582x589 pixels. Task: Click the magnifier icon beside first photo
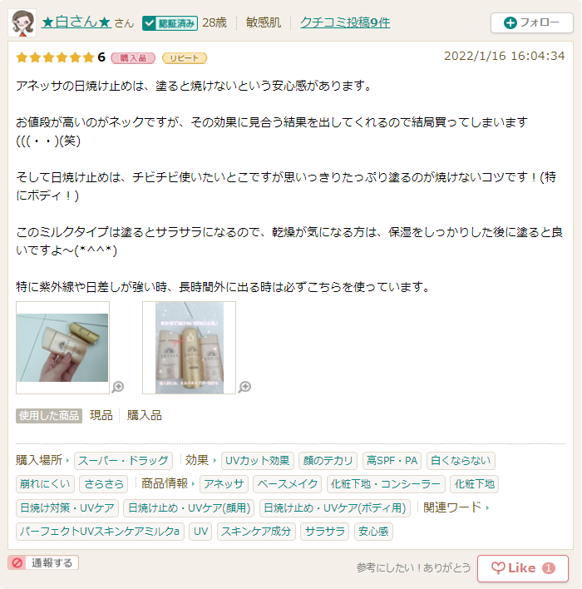click(x=118, y=387)
